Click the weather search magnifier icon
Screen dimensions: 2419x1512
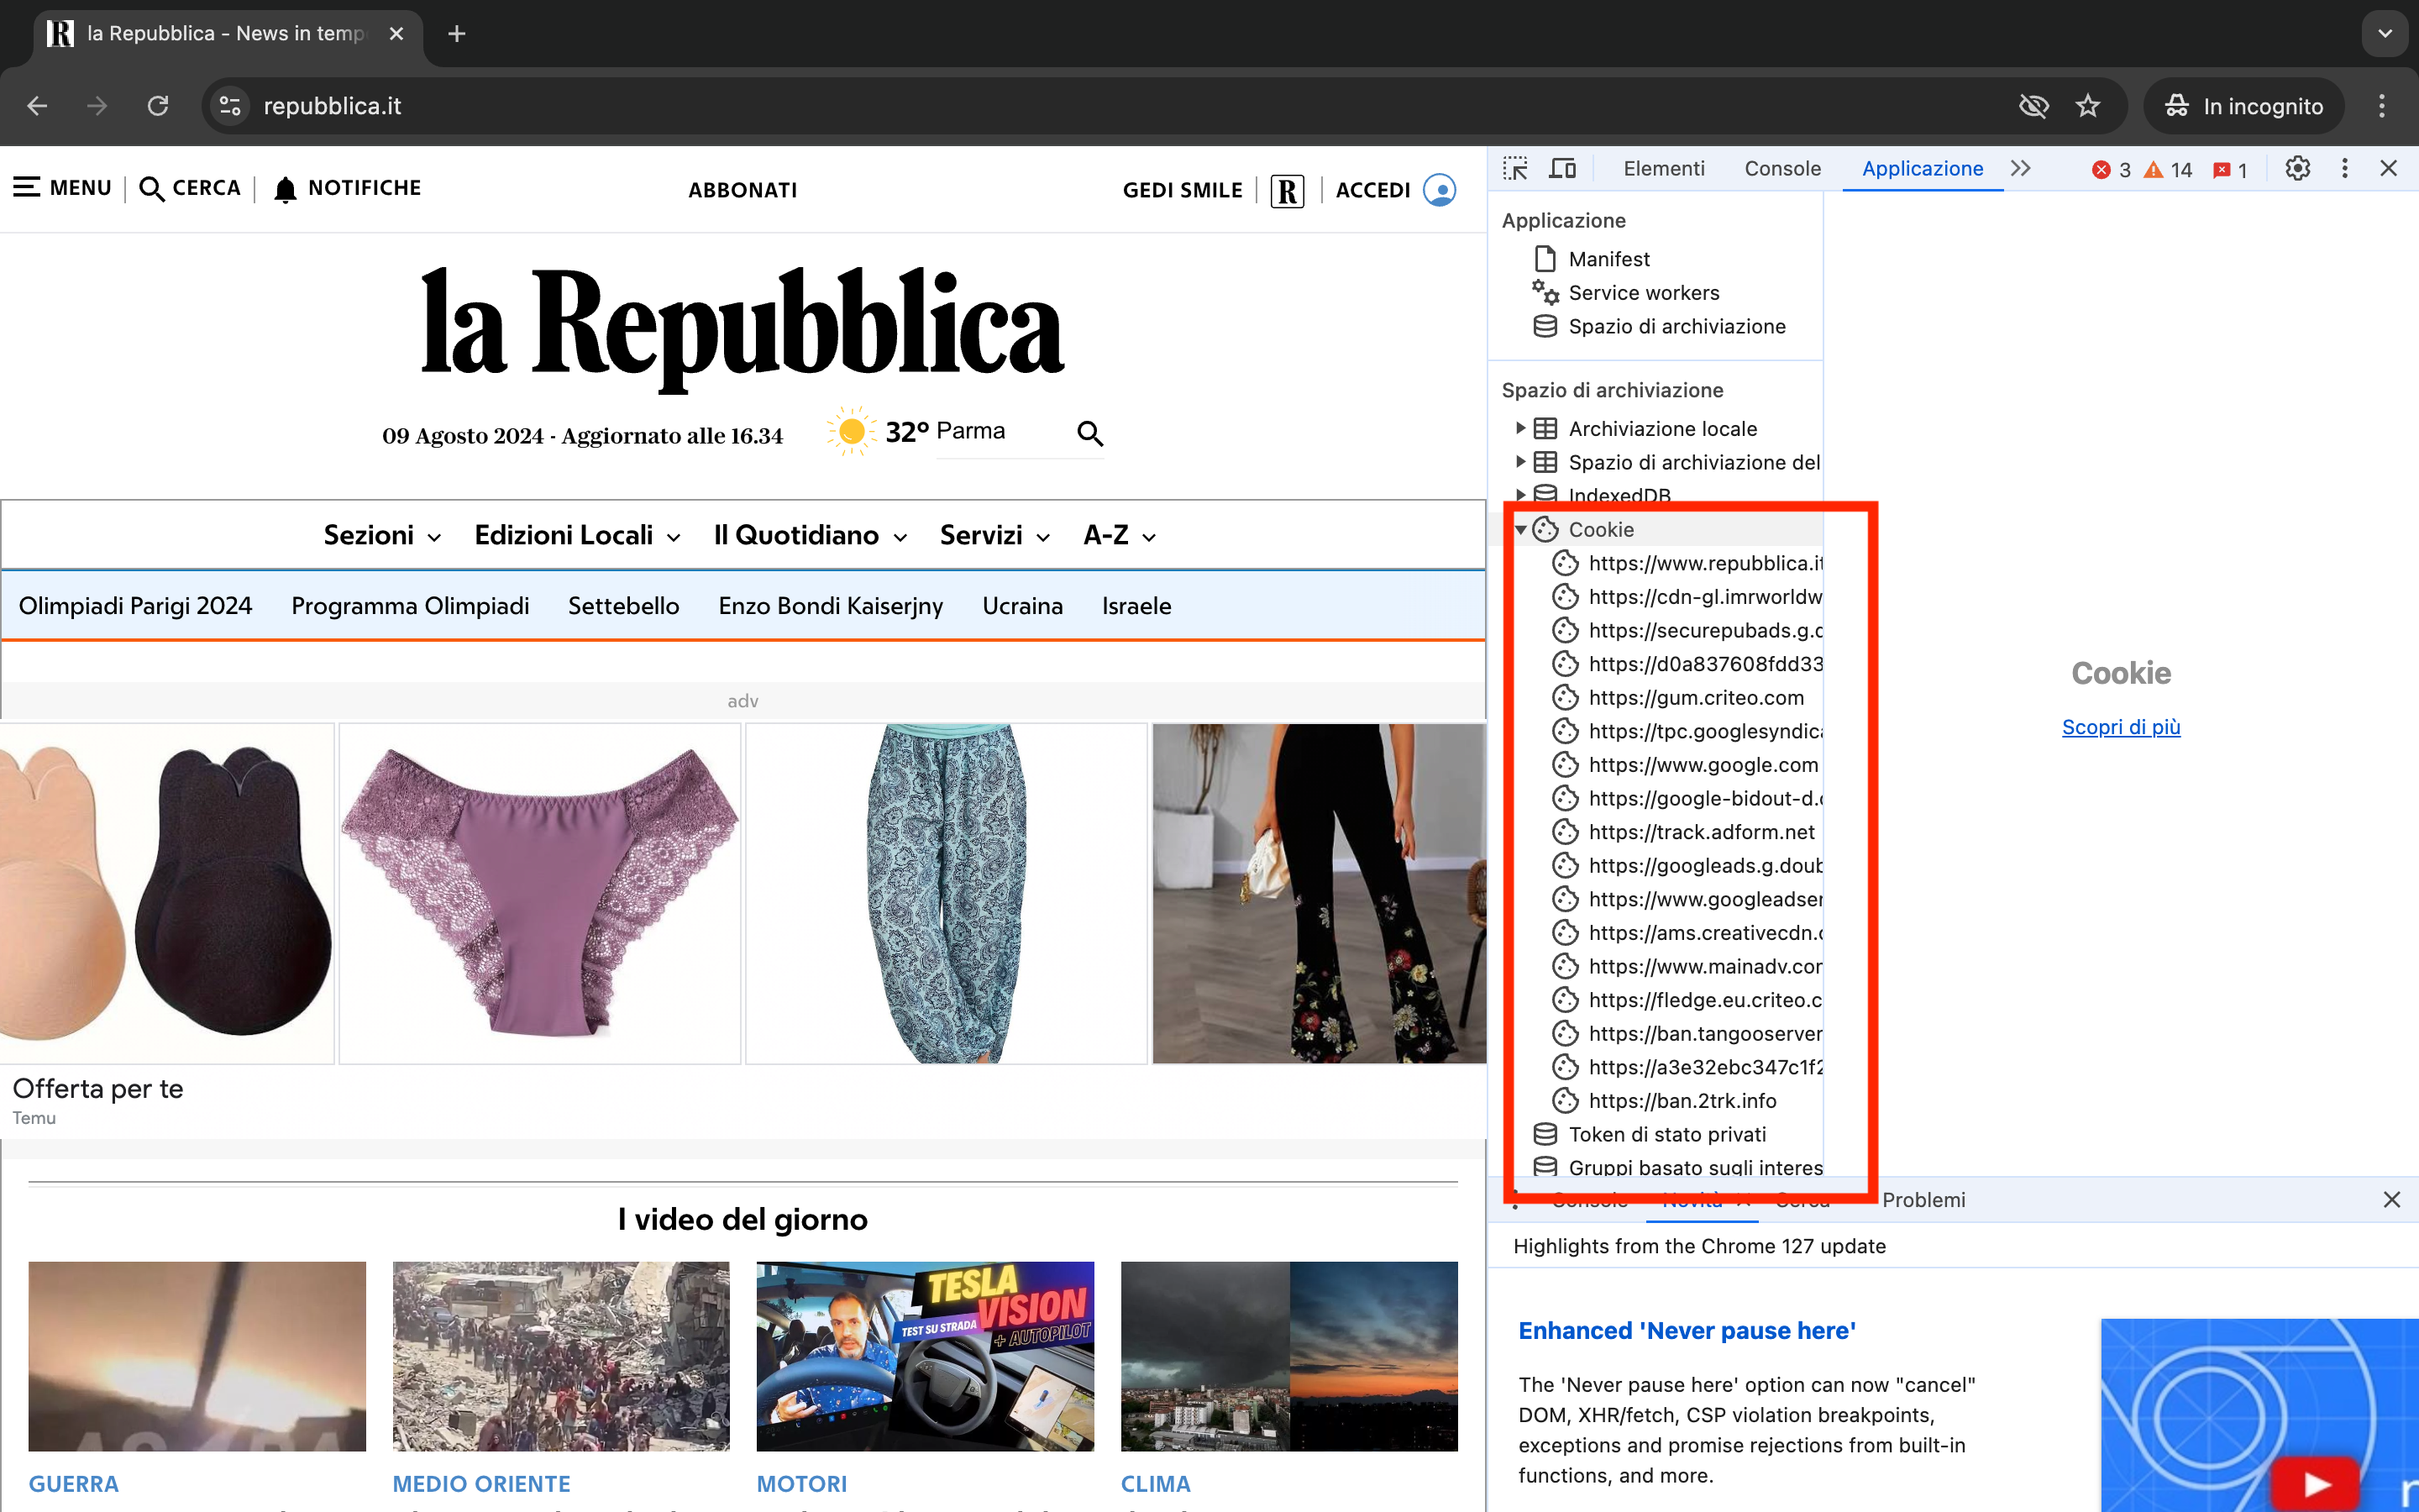(x=1089, y=433)
